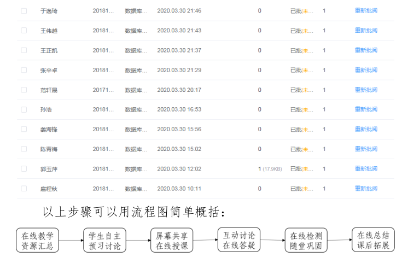Re-grade 王正凯's submission via 重新批阅
408x257 pixels.
click(365, 50)
